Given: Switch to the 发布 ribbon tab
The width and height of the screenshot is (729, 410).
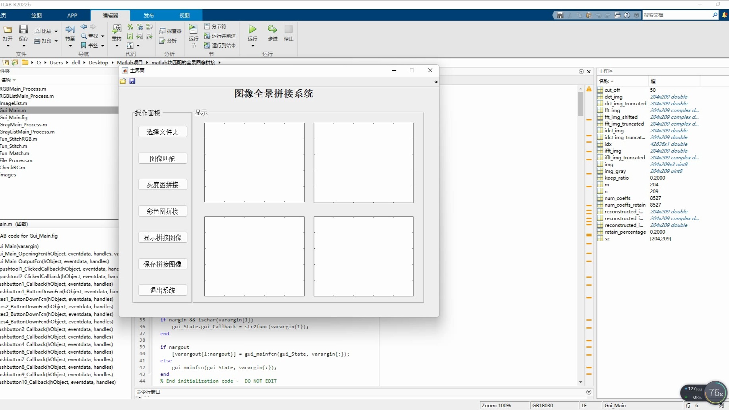Looking at the screenshot, I should coord(149,15).
